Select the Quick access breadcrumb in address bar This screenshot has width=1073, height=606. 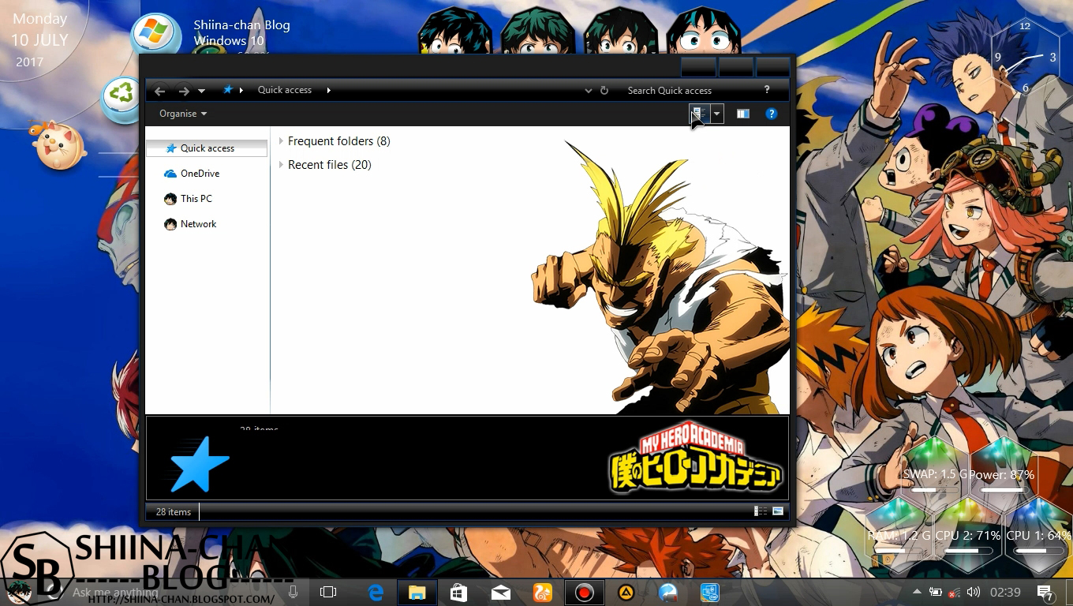coord(285,90)
